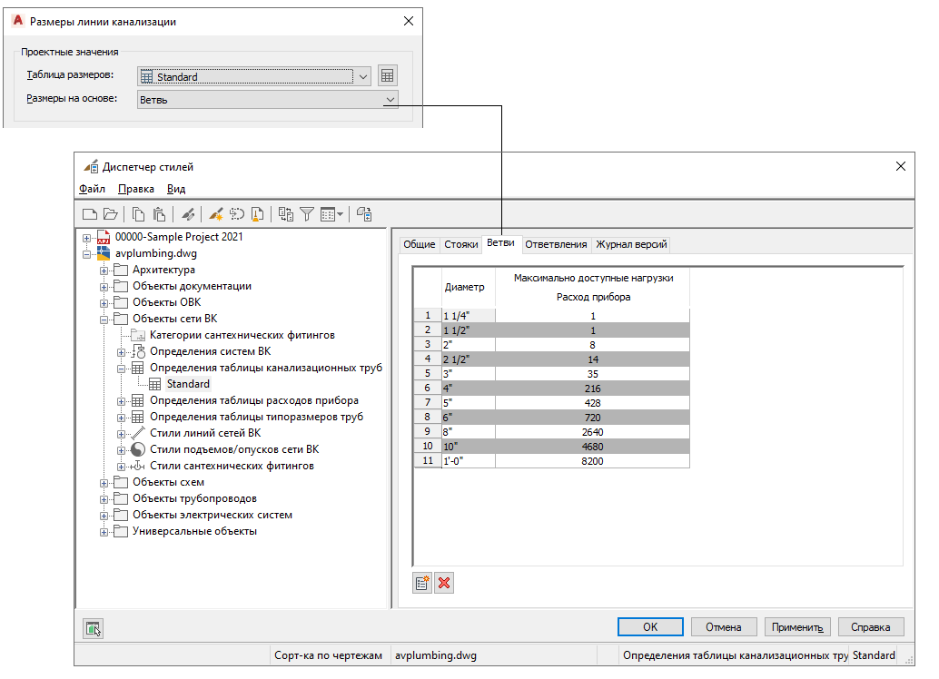Click the OK button
The image size is (939, 679).
point(650,627)
